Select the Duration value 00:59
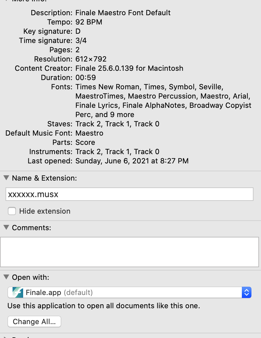Image resolution: width=261 pixels, height=338 pixels. [86, 78]
